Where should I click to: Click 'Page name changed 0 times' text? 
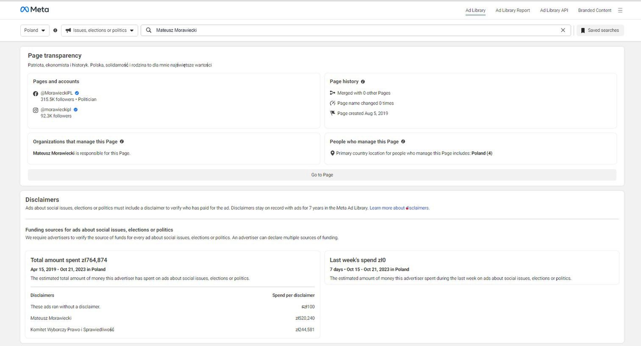[366, 103]
